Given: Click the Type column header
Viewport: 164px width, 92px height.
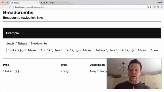Looking at the screenshot, I should coord(64,65).
